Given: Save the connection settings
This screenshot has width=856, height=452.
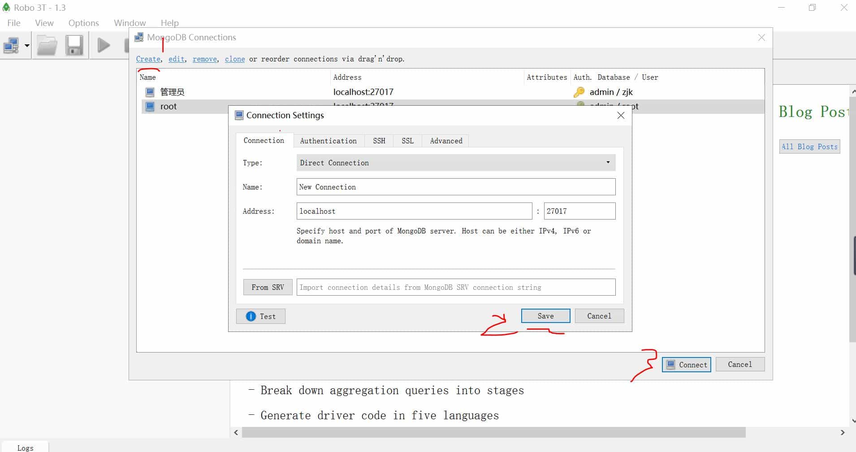Looking at the screenshot, I should point(545,316).
